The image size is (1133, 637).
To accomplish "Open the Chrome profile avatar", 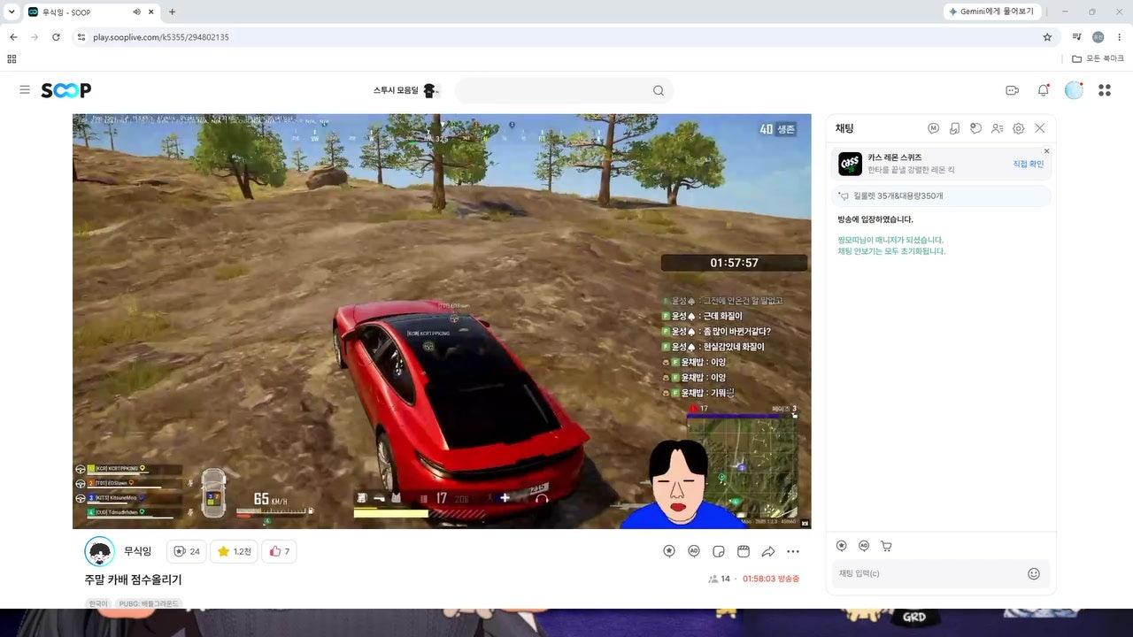I will coord(1098,37).
